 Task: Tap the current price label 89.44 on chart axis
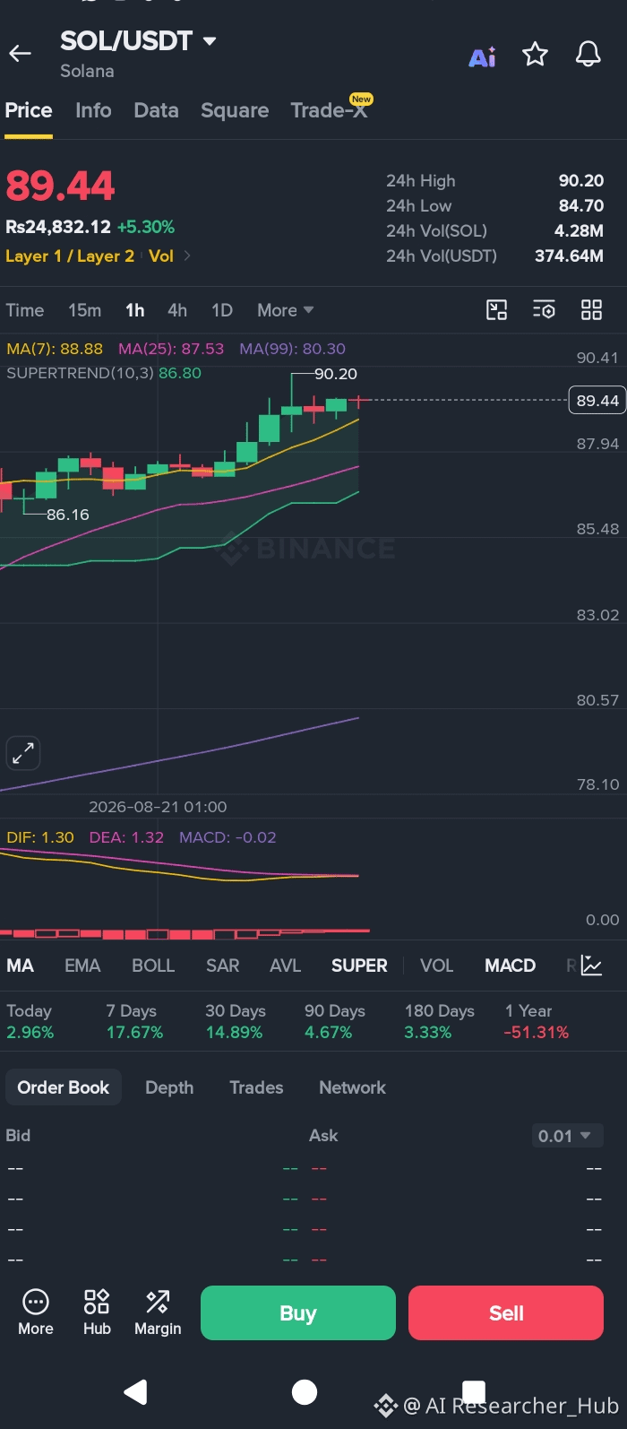[x=597, y=400]
